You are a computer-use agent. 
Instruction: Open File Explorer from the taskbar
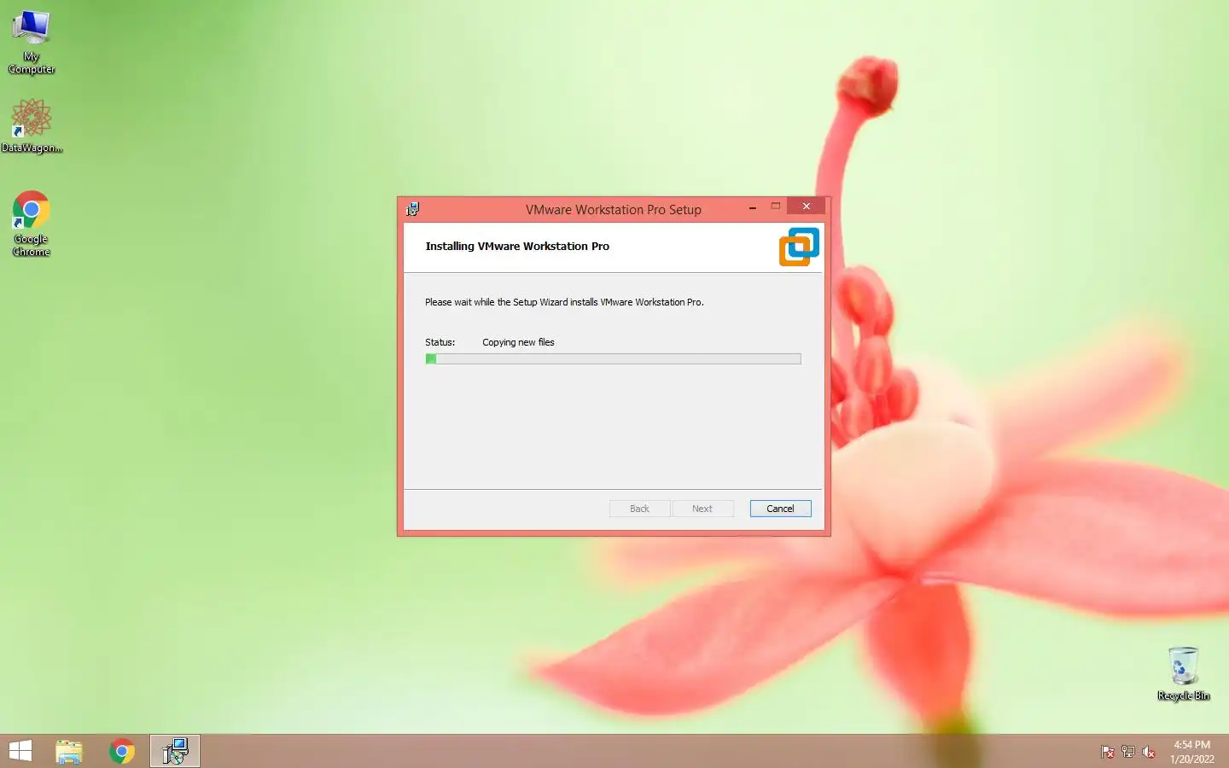(x=69, y=751)
